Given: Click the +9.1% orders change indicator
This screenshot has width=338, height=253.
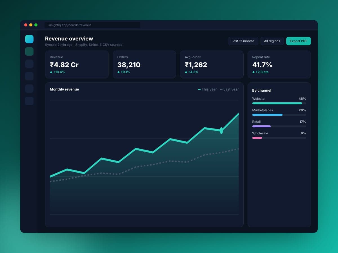Looking at the screenshot, I should click(x=124, y=72).
